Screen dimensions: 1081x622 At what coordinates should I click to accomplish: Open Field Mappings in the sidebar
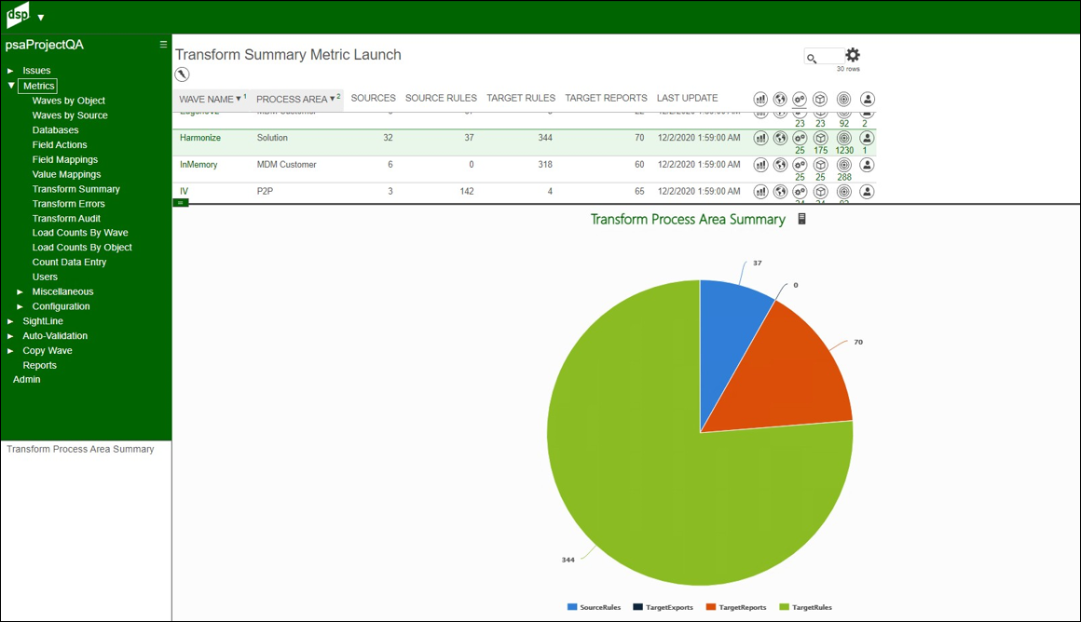[x=65, y=159]
